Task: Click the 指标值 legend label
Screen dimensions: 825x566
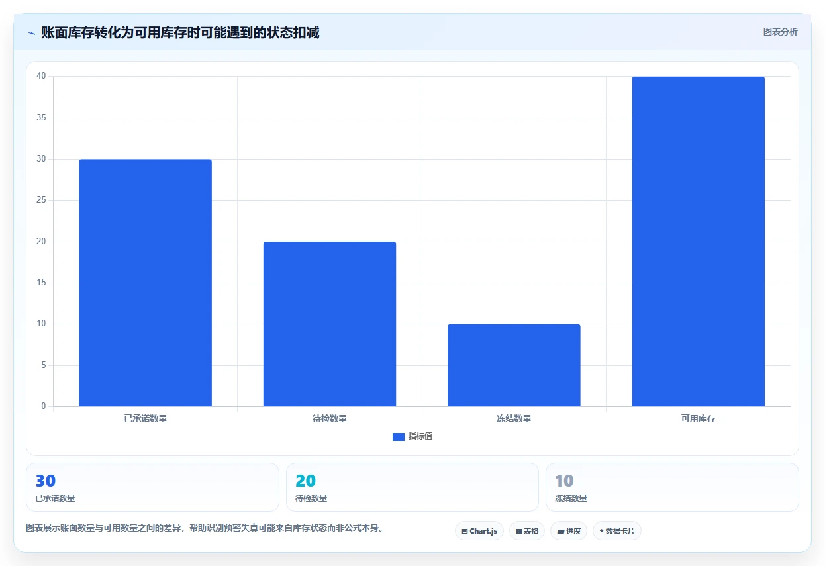Action: (x=420, y=436)
